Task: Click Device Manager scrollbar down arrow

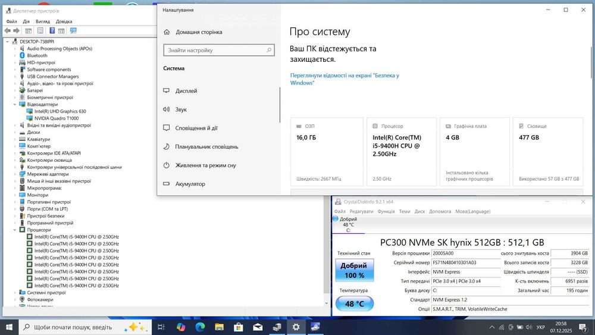Action: coord(326,303)
